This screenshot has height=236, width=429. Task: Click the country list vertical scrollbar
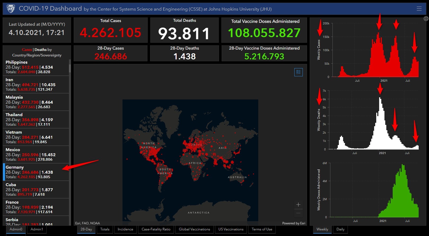(70, 133)
